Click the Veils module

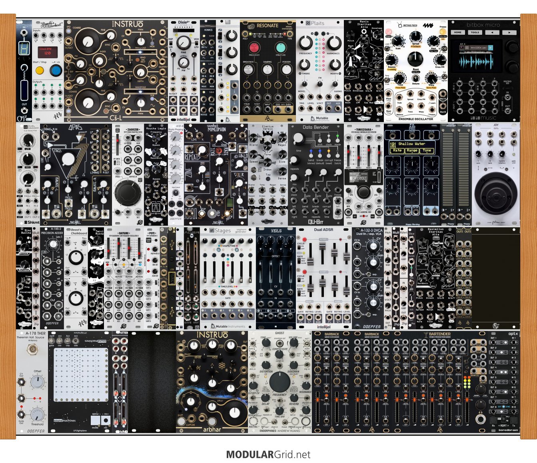[x=275, y=278]
